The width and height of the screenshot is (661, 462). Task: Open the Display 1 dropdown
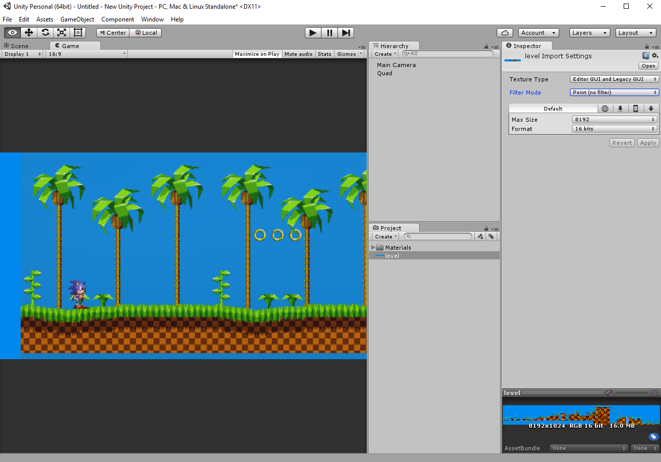click(x=23, y=54)
